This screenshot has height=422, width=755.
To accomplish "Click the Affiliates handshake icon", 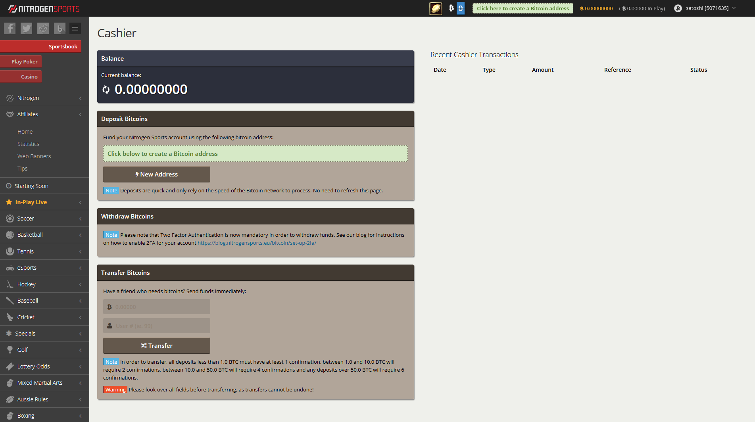I will [10, 114].
